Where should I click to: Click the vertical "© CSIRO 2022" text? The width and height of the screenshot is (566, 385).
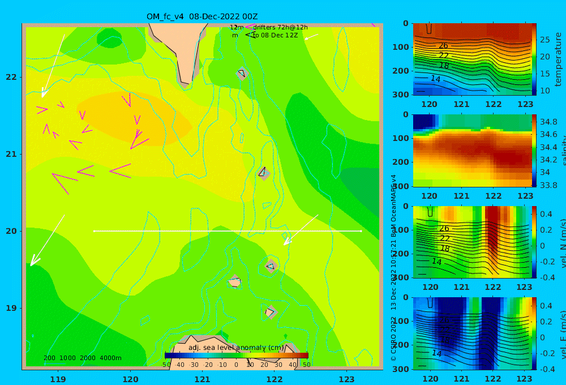click(x=393, y=339)
